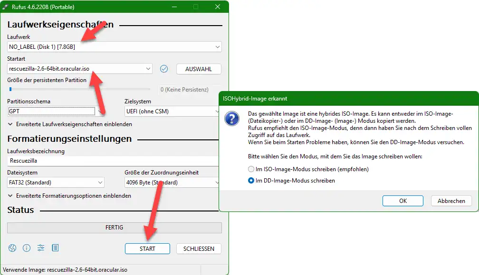
Task: Cancel dialog with Abbrechen button
Action: click(451, 201)
